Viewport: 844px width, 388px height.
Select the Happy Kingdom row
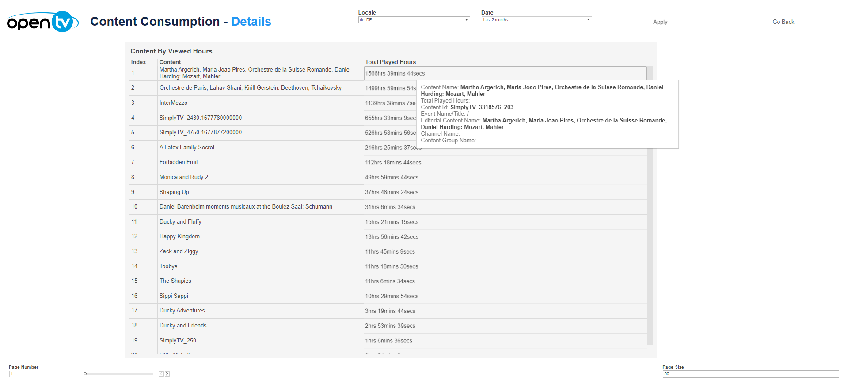[179, 236]
